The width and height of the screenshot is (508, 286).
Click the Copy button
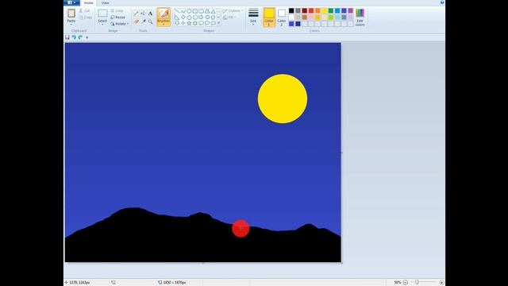(86, 17)
